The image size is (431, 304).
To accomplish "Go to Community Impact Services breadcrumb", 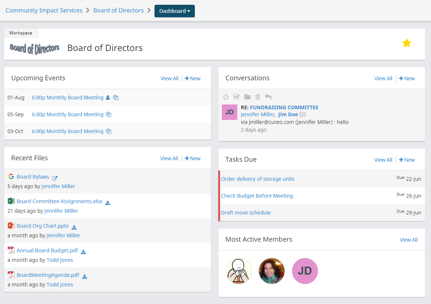I will [x=44, y=10].
